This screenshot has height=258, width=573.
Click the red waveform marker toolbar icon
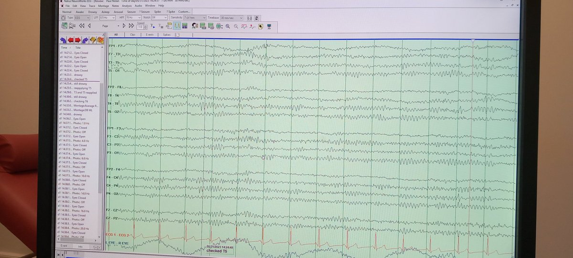pos(244,26)
